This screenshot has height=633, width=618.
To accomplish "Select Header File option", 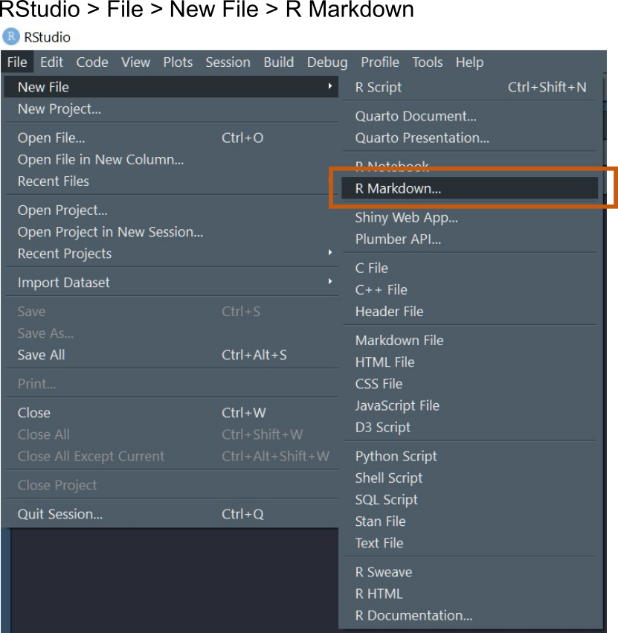I will point(470,312).
